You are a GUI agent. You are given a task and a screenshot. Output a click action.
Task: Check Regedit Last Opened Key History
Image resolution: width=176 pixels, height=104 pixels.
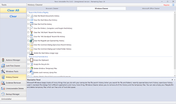[28, 41]
